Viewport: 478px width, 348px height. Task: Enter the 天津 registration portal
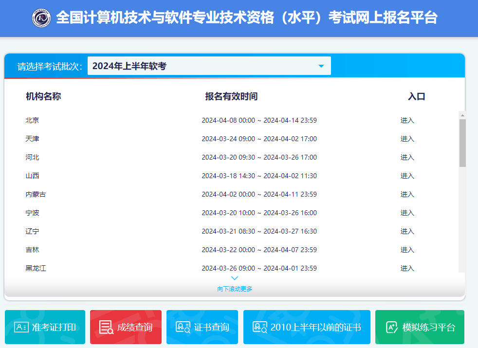pos(407,139)
